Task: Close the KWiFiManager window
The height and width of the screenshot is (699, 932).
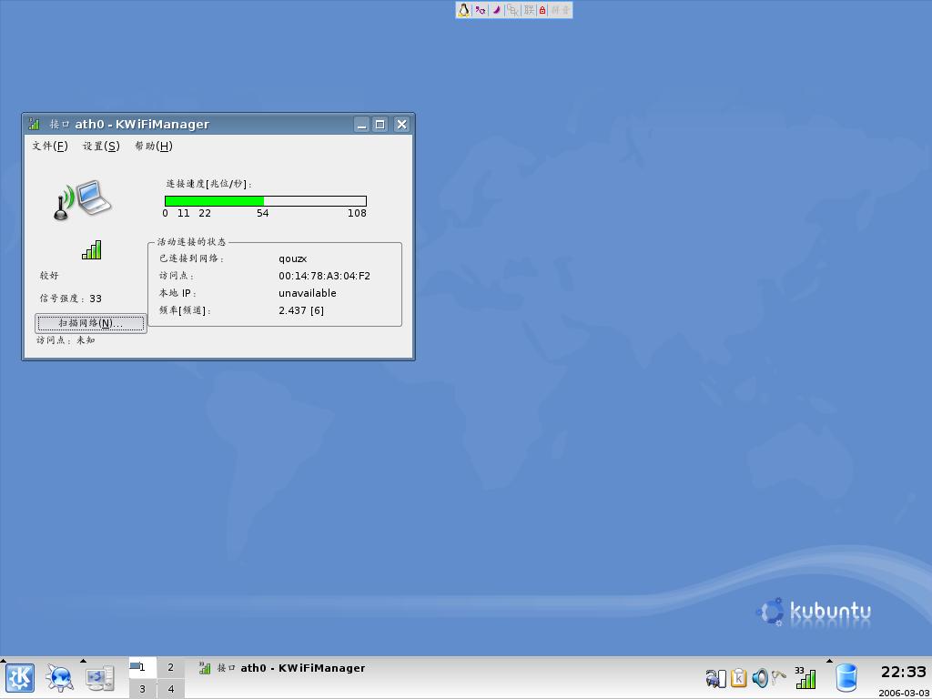Action: click(x=401, y=124)
